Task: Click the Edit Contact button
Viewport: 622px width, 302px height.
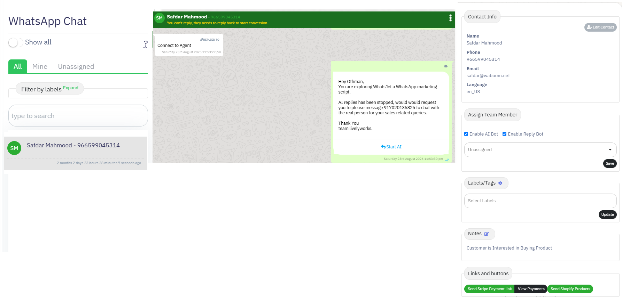Action: (600, 27)
